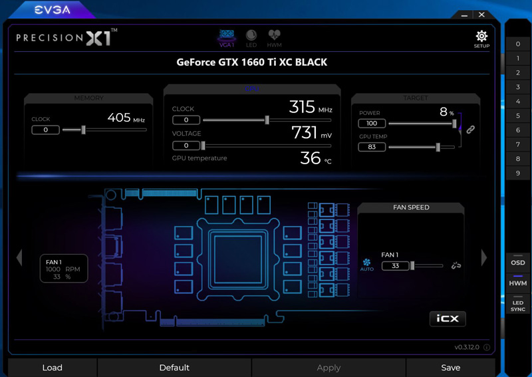Select profile 5
The height and width of the screenshot is (377, 532).
(518, 116)
